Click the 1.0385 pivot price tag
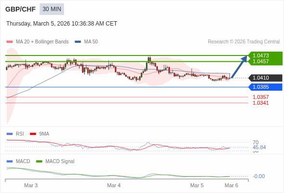Screen dimensions: 284x193 click(x=266, y=87)
